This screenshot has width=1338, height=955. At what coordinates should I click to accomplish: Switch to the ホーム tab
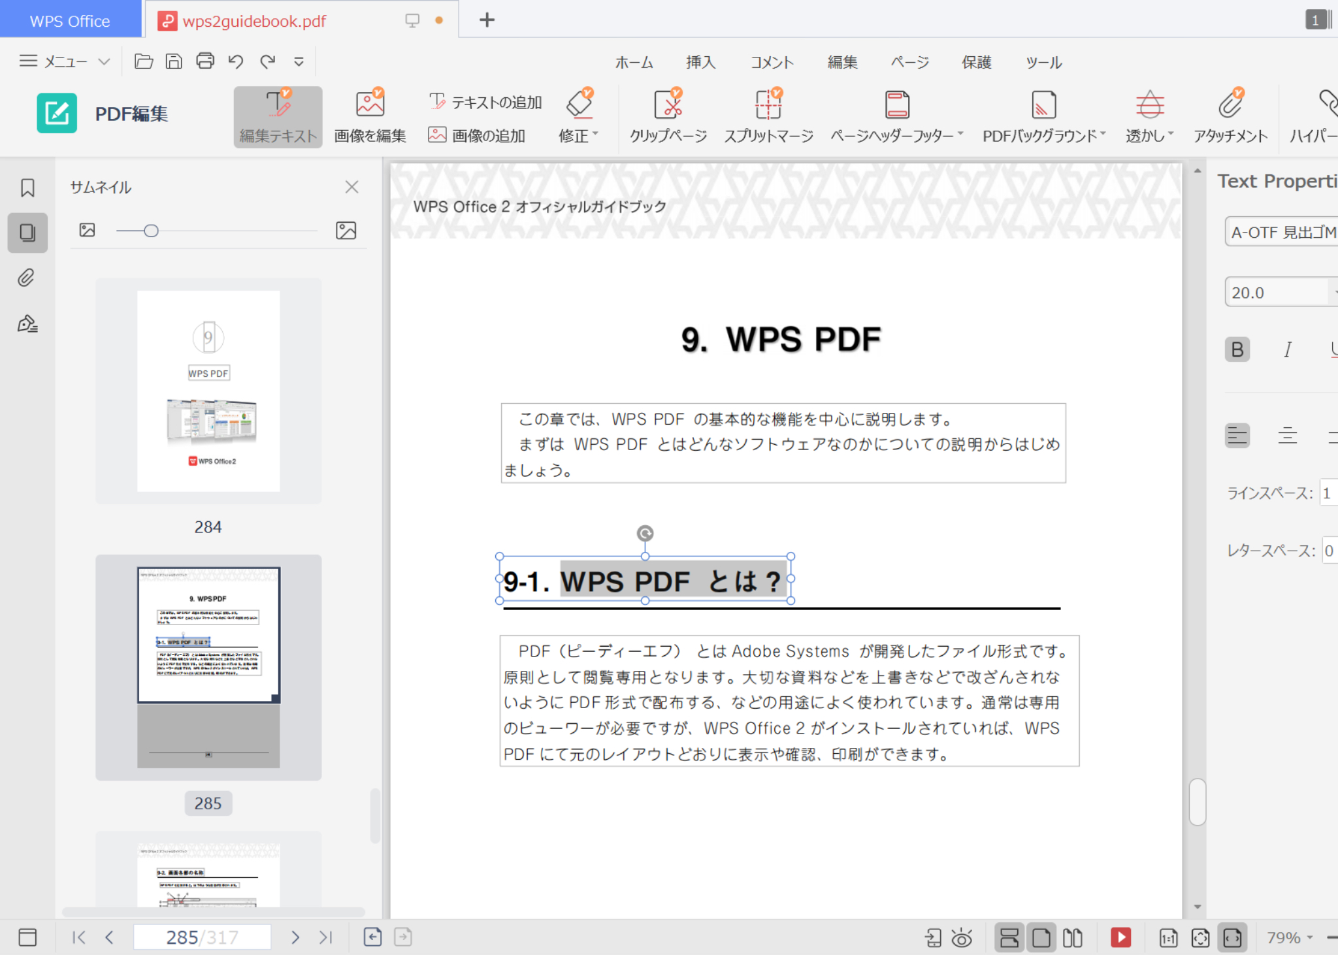(634, 62)
